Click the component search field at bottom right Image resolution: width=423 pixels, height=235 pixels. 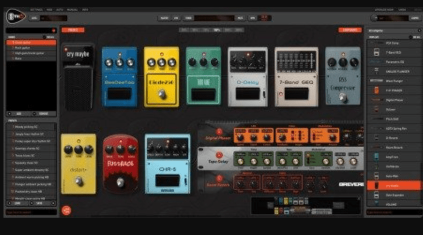[394, 212]
